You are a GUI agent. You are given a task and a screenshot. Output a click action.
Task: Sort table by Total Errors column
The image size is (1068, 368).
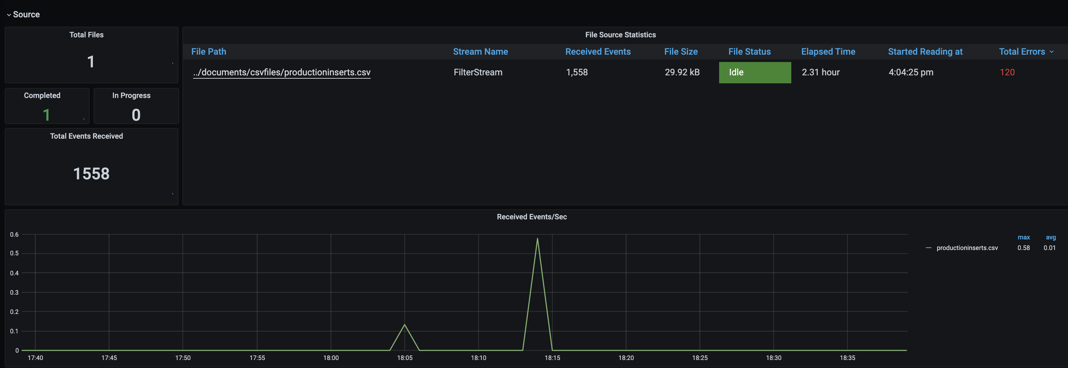(x=1022, y=52)
